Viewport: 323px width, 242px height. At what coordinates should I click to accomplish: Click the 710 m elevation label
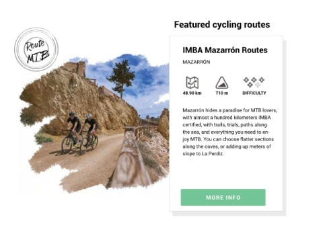point(222,93)
